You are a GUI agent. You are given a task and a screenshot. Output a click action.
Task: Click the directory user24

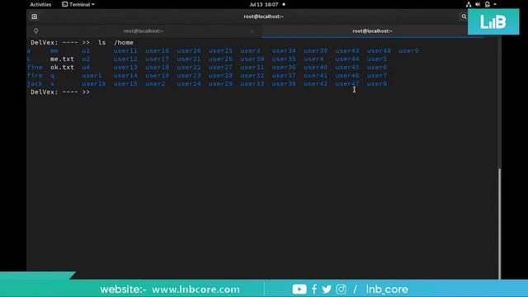click(x=189, y=84)
